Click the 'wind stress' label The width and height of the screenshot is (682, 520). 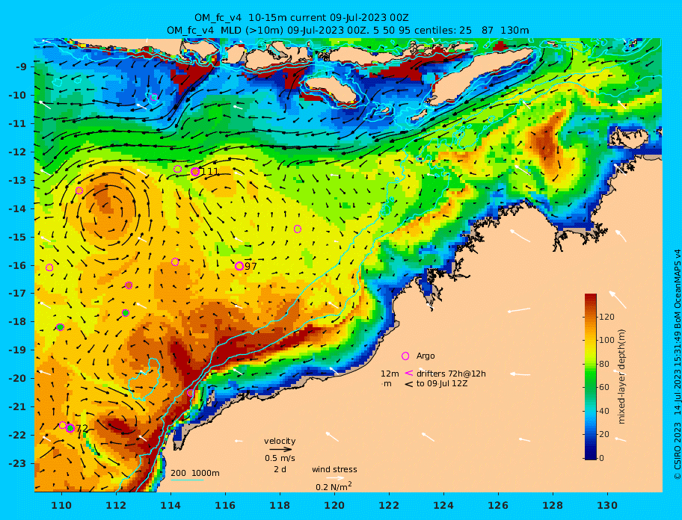[334, 469]
